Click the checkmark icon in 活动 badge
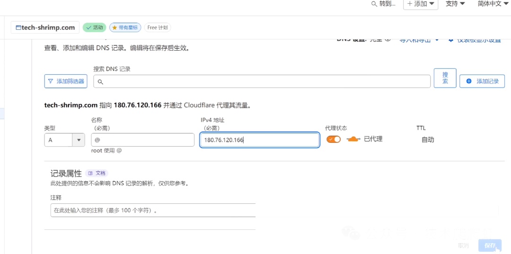511x254 pixels. (x=88, y=28)
